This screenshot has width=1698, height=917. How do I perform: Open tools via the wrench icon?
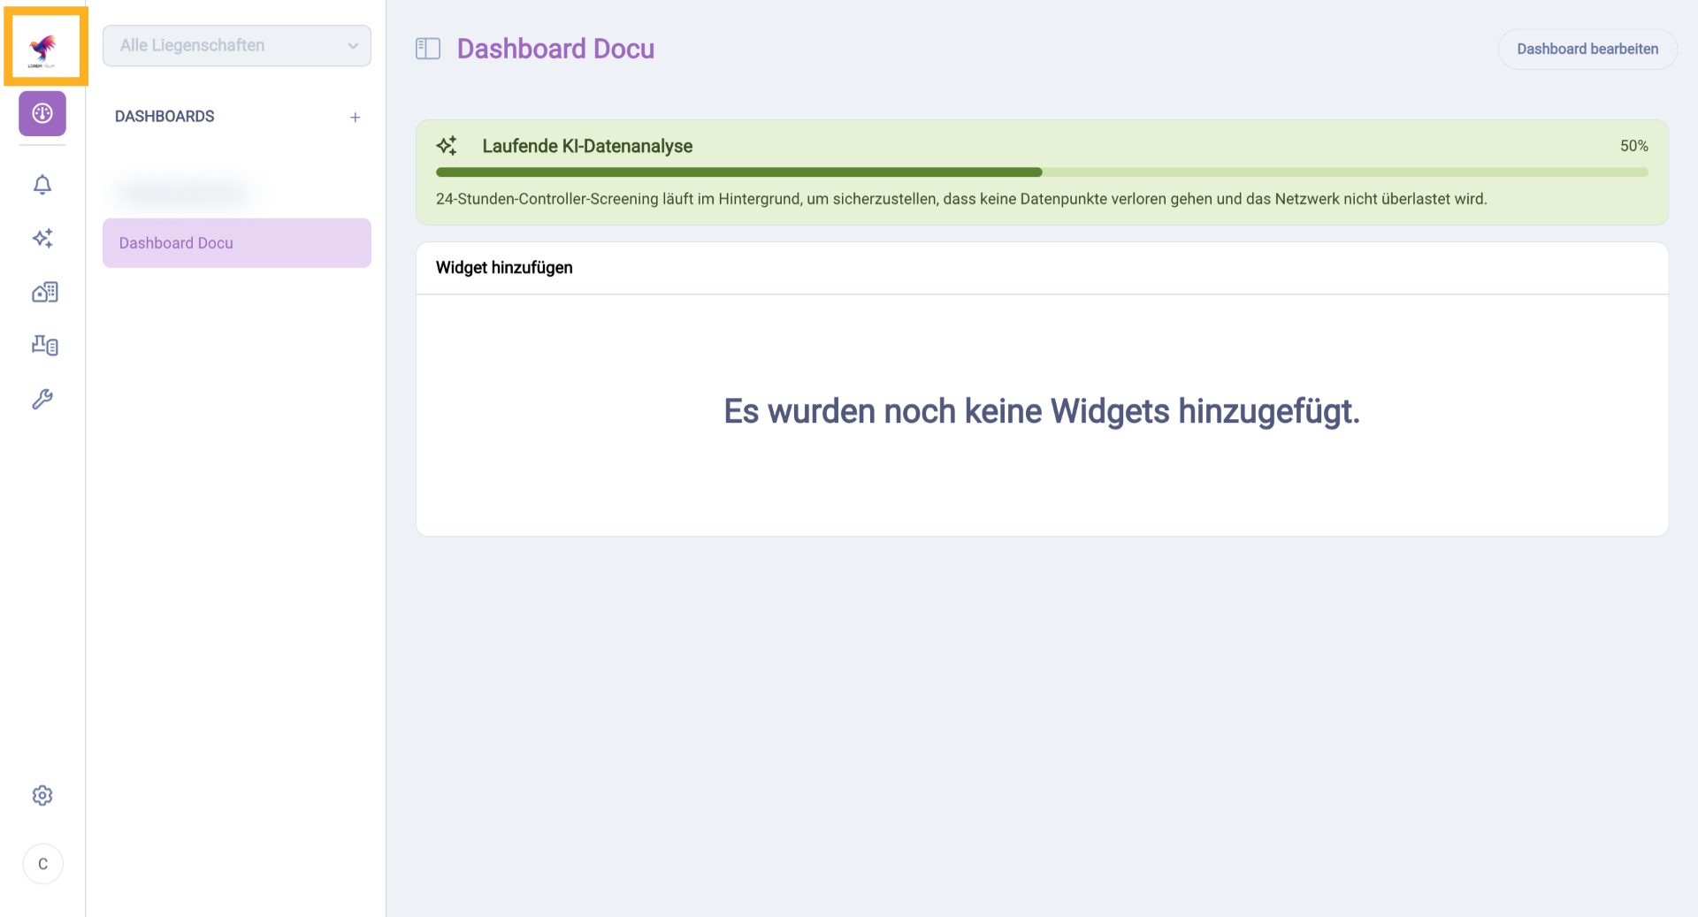click(x=42, y=399)
